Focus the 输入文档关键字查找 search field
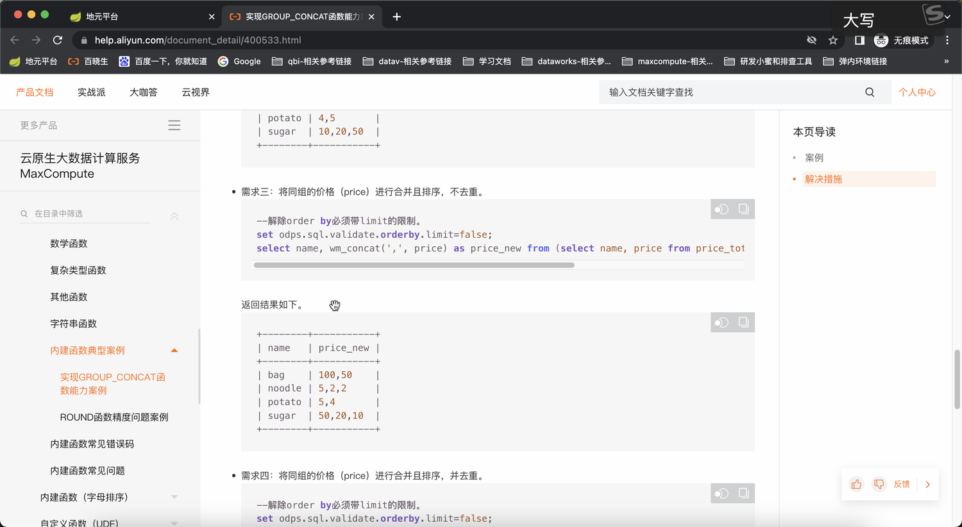Viewport: 962px width, 527px height. (x=731, y=92)
